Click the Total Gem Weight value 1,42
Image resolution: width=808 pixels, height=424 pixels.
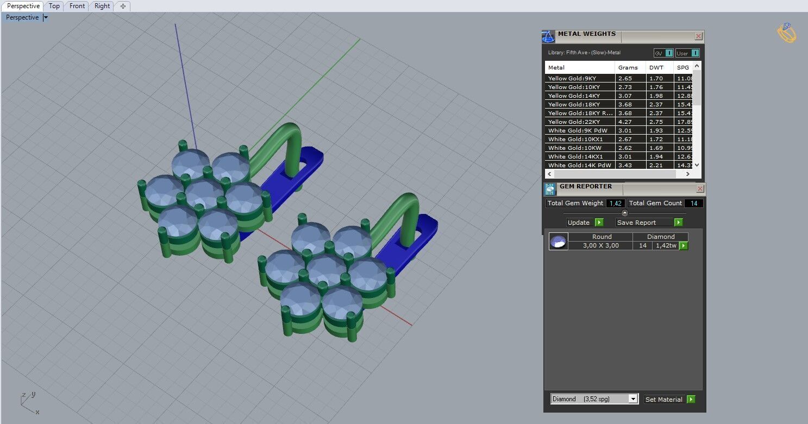pos(615,203)
